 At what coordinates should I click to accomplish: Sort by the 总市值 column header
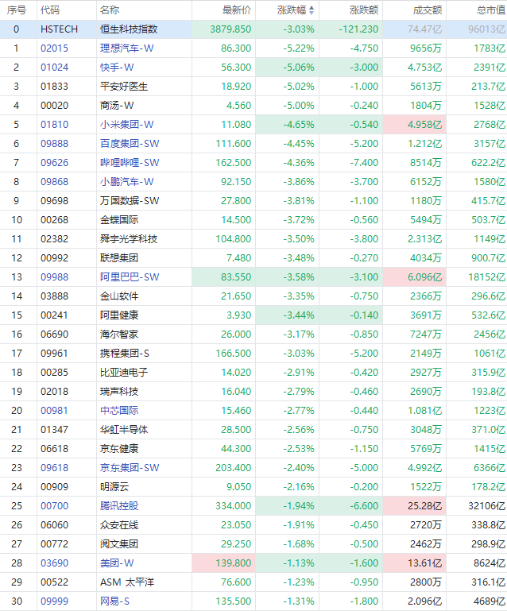click(491, 10)
